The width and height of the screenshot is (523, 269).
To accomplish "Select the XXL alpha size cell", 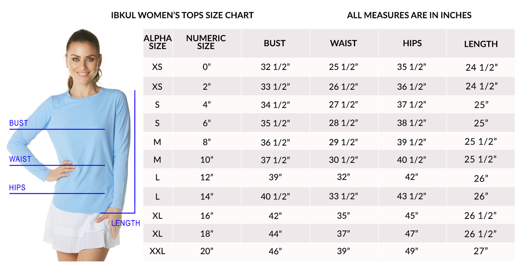I will click(157, 251).
